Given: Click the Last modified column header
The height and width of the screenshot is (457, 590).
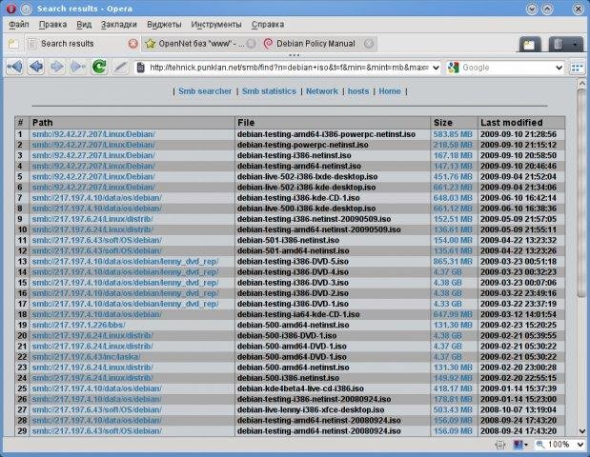Looking at the screenshot, I should point(521,123).
